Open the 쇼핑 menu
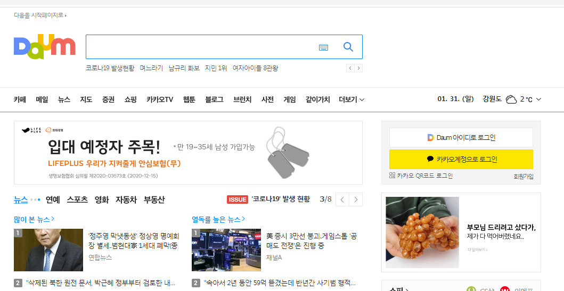564x291 pixels. (130, 99)
